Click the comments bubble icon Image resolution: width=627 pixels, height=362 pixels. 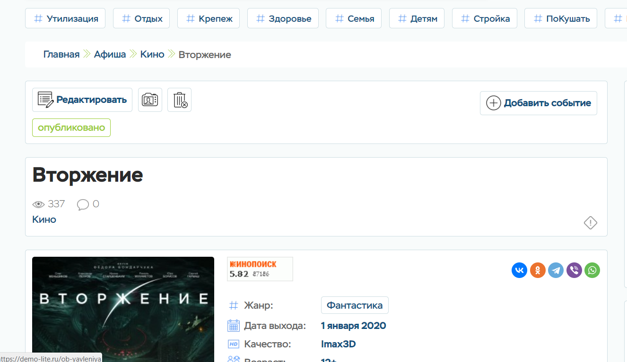[83, 204]
